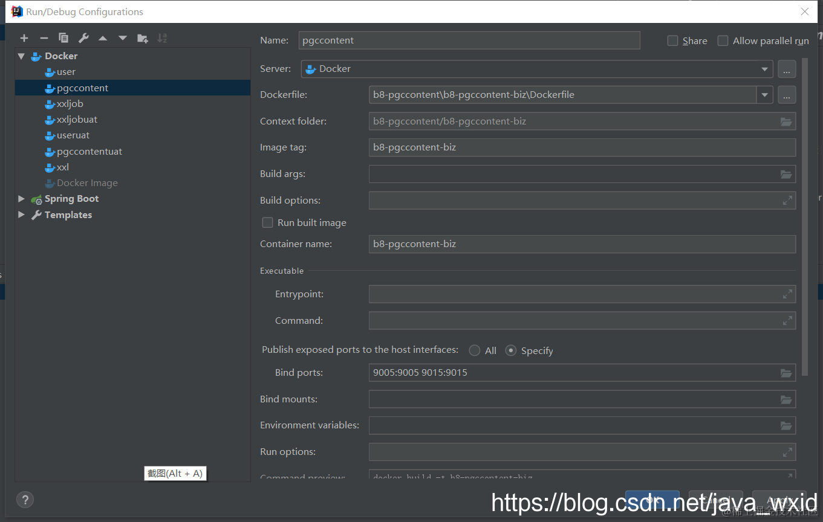Create new folder icon in toolbar

[143, 38]
